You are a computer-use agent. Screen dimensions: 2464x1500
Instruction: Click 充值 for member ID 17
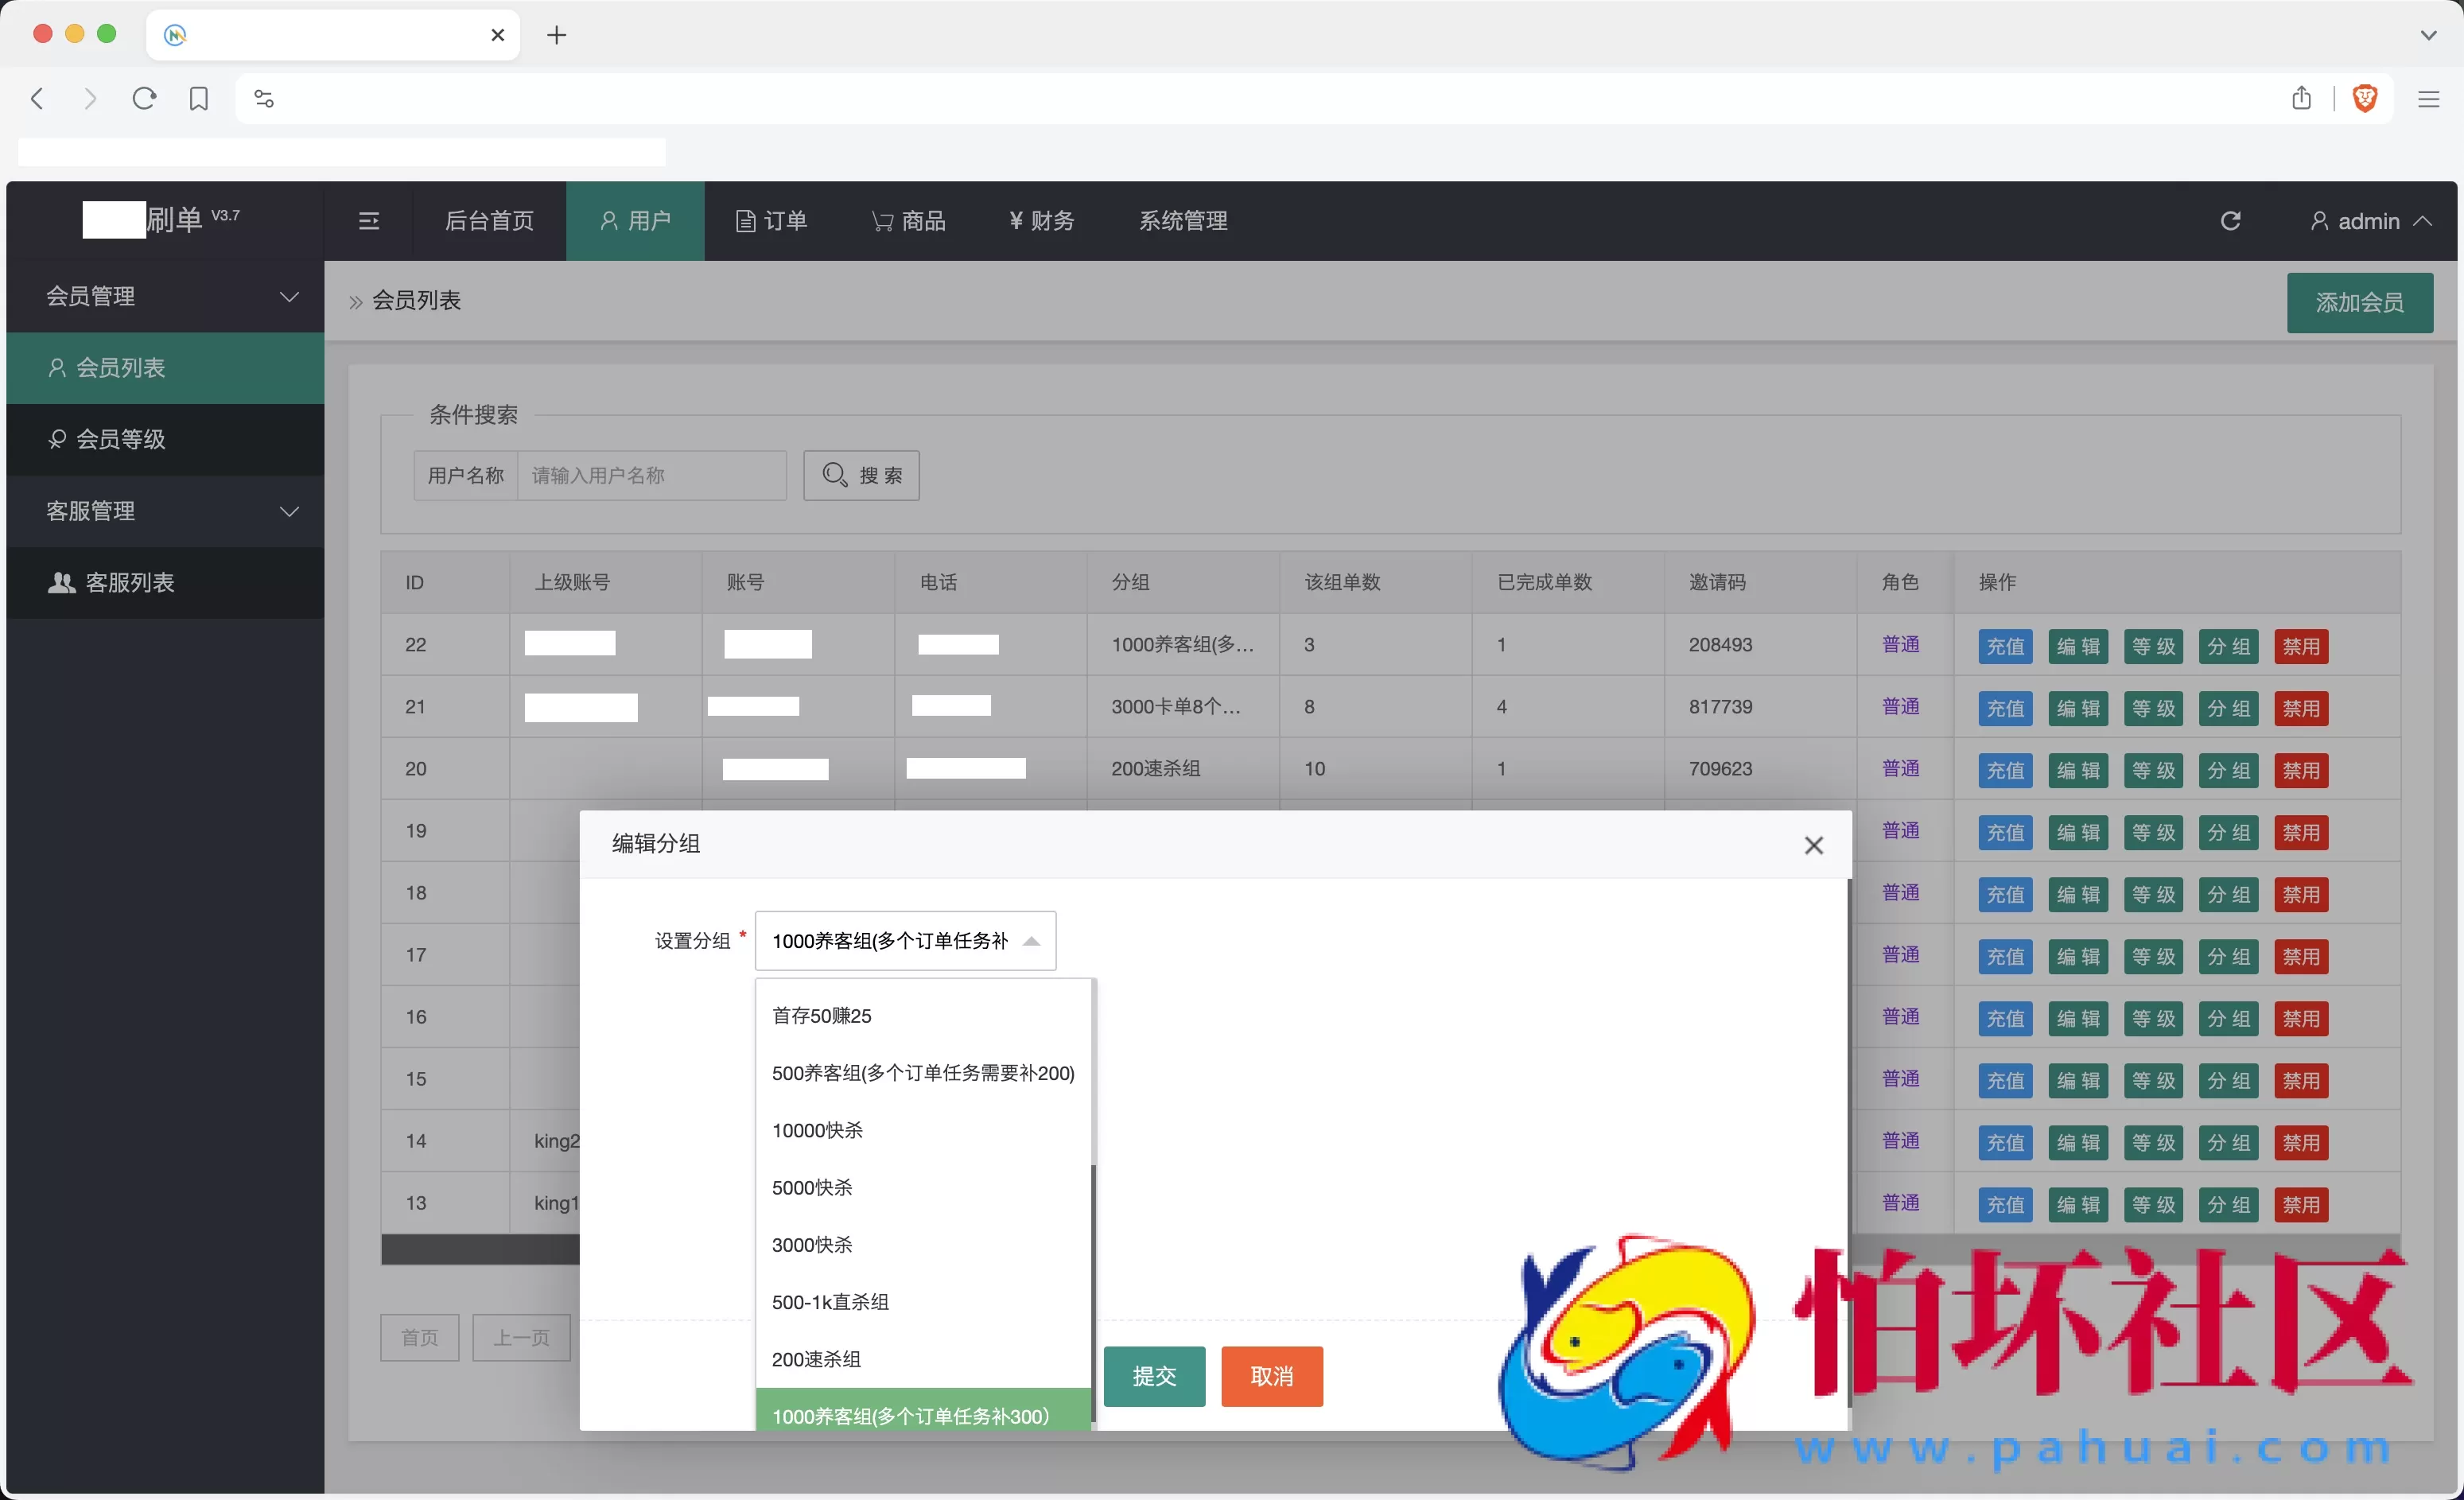pos(2005,956)
